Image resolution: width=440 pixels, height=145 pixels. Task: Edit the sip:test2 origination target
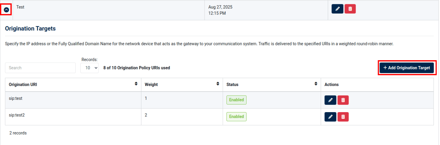(x=330, y=117)
